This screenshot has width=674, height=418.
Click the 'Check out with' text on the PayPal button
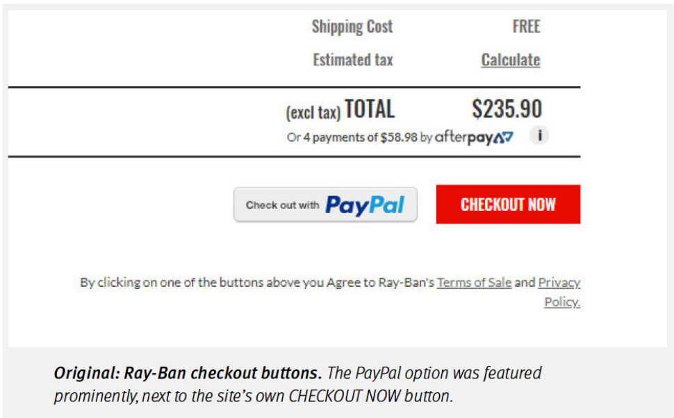[282, 206]
